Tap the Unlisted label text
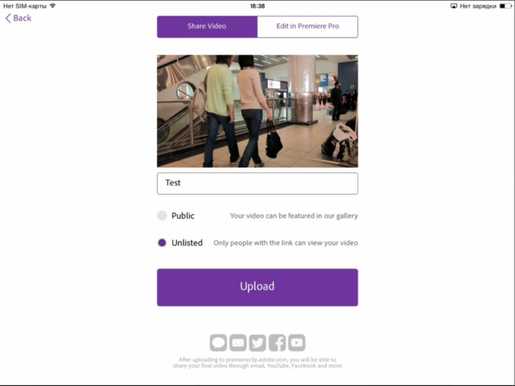This screenshot has height=386, width=515. pyautogui.click(x=187, y=243)
